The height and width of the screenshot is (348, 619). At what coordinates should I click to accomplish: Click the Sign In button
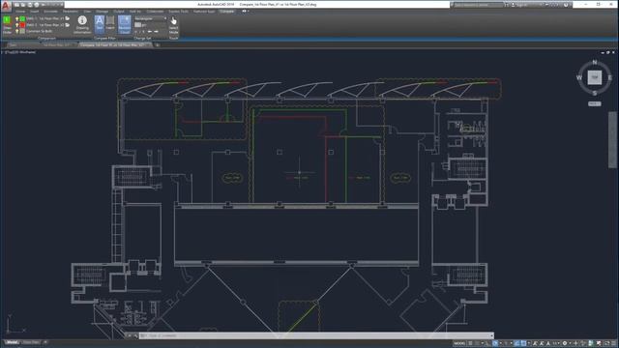[522, 5]
